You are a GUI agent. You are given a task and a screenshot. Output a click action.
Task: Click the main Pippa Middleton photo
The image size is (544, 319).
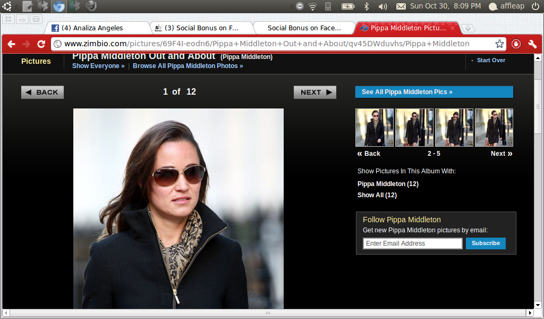pyautogui.click(x=178, y=208)
